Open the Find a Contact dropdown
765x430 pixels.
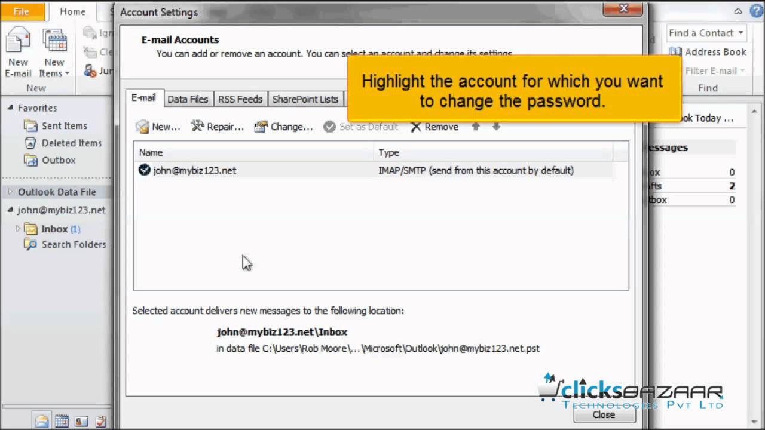706,33
